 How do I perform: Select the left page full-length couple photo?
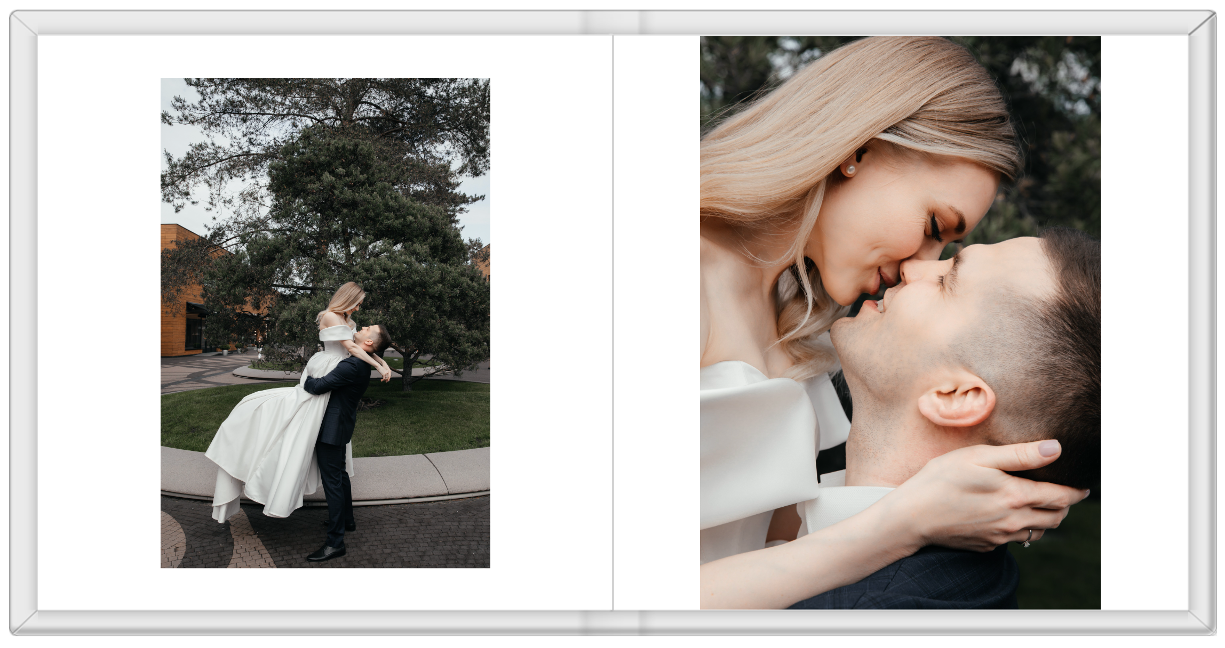click(x=325, y=322)
